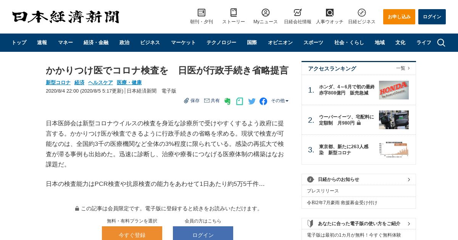The height and width of the screenshot is (240, 458).
Task: Open the 政治 navigation tab
Action: pyautogui.click(x=124, y=43)
